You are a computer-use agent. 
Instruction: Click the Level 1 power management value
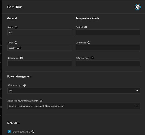(37, 106)
